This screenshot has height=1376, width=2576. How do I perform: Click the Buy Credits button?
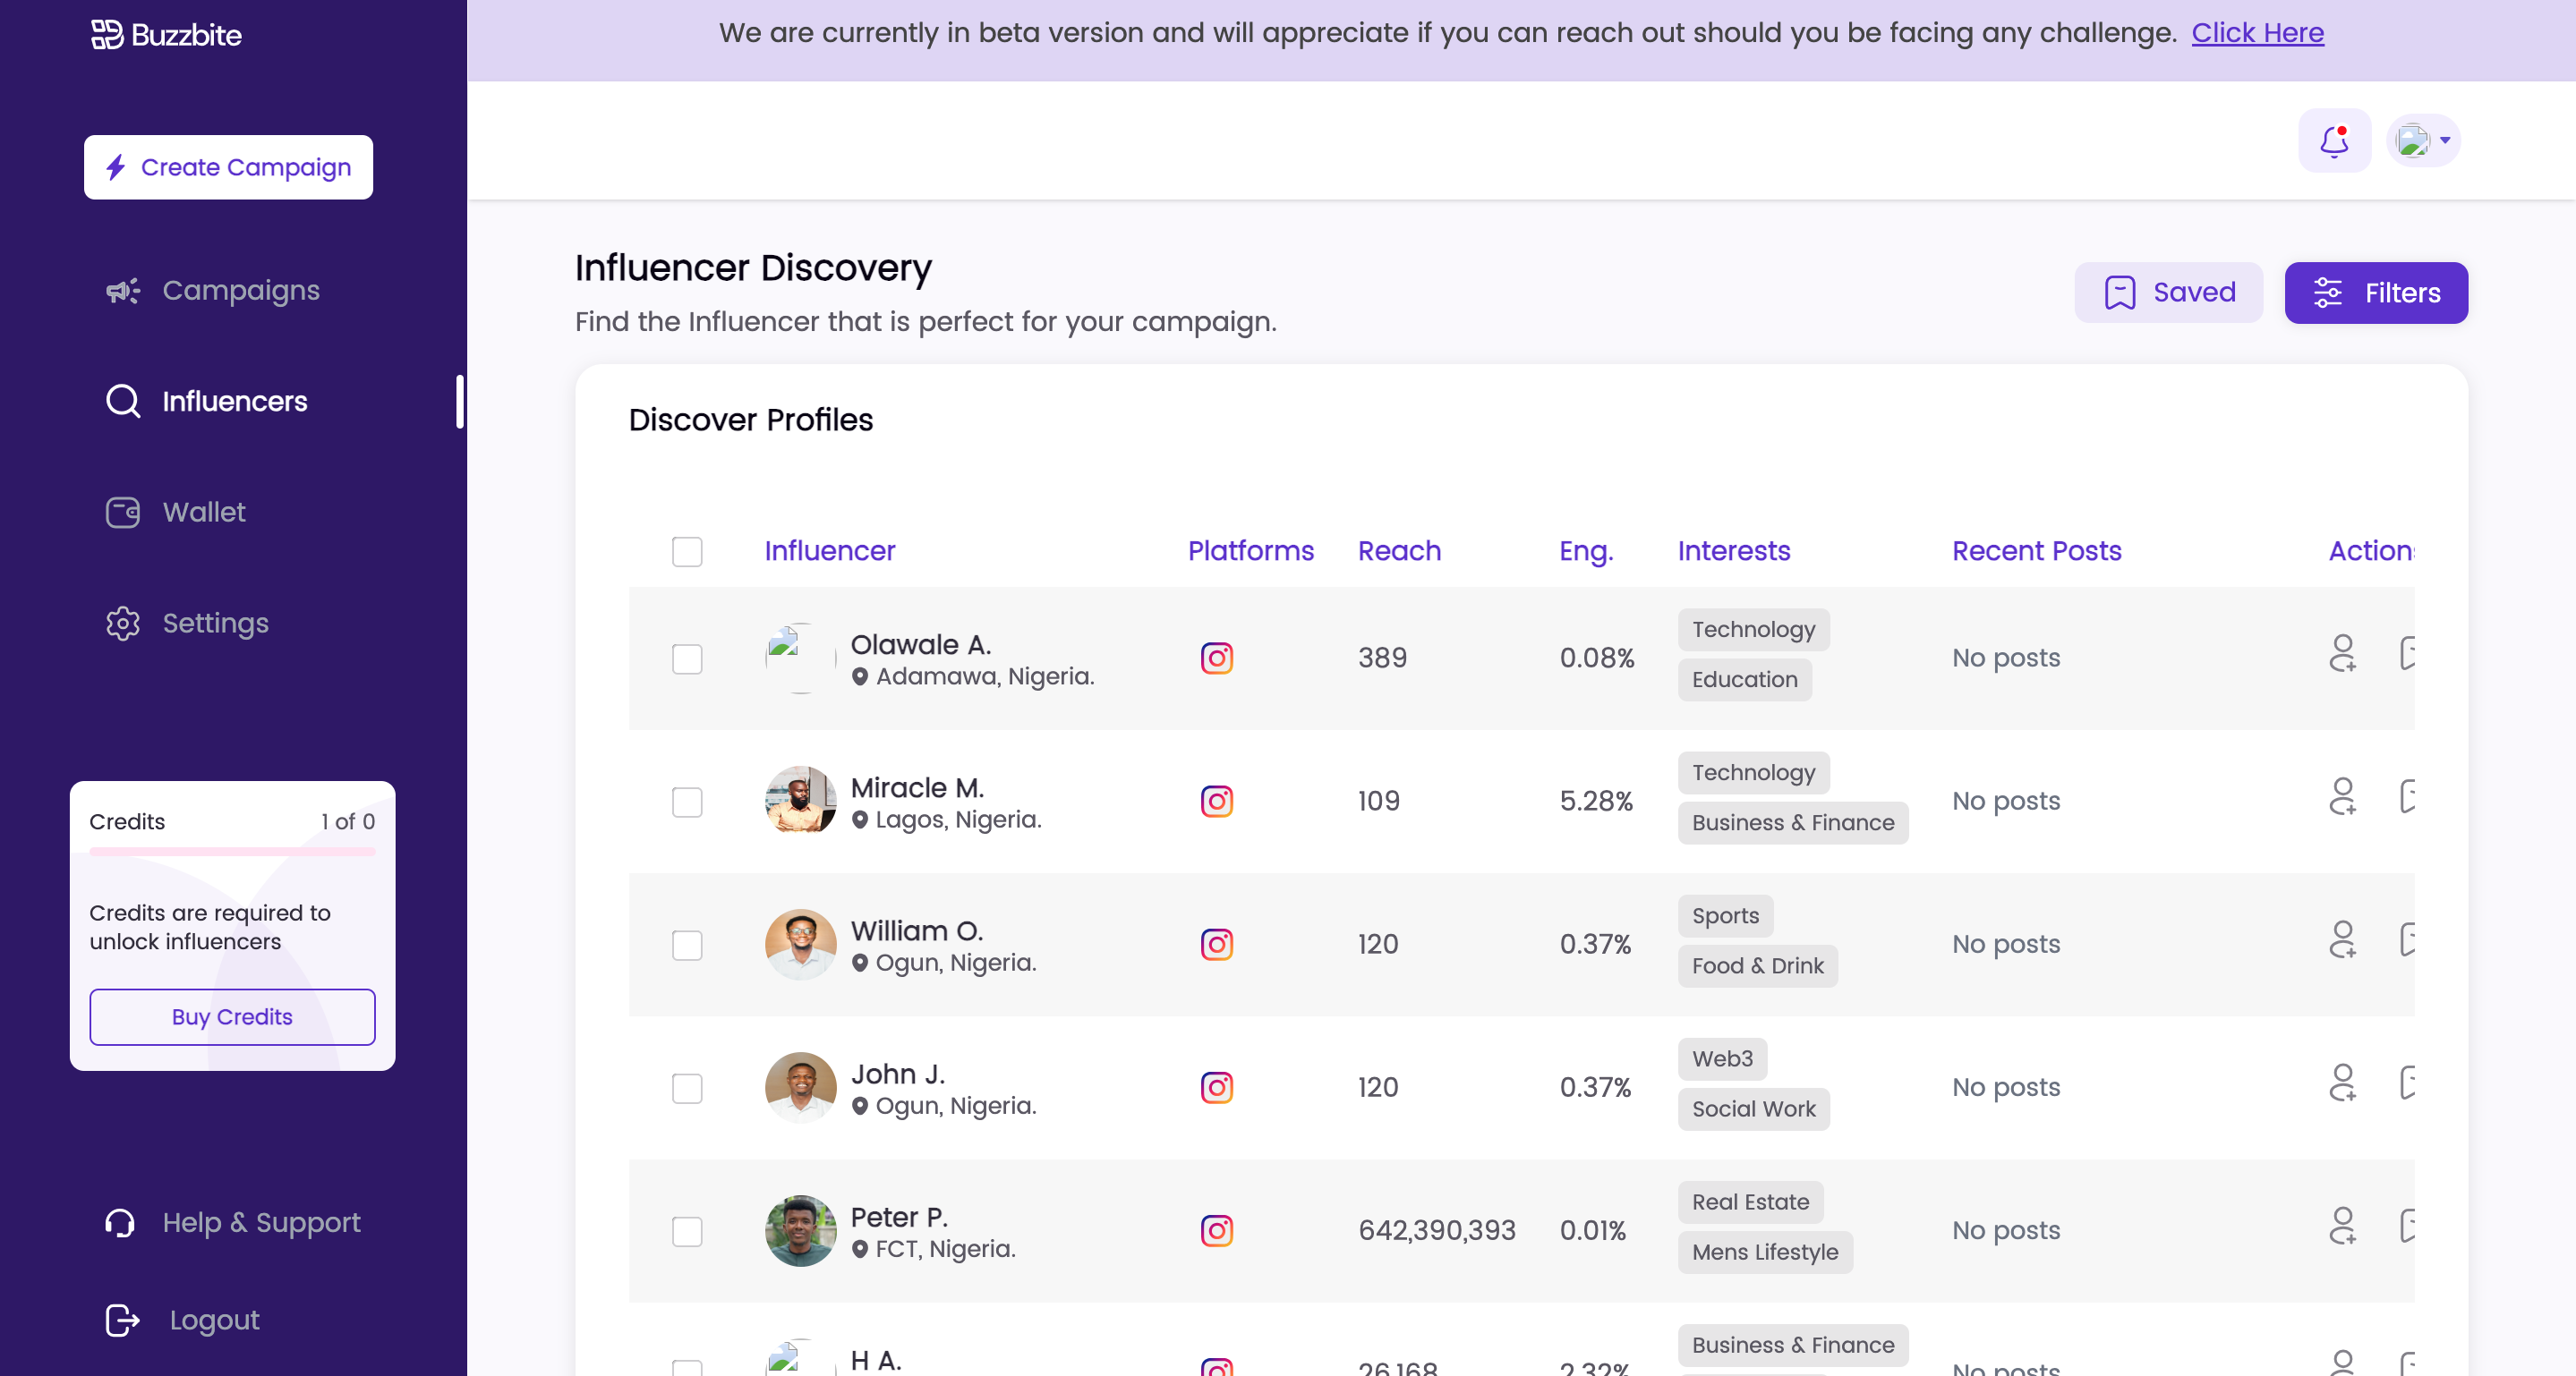point(232,1016)
